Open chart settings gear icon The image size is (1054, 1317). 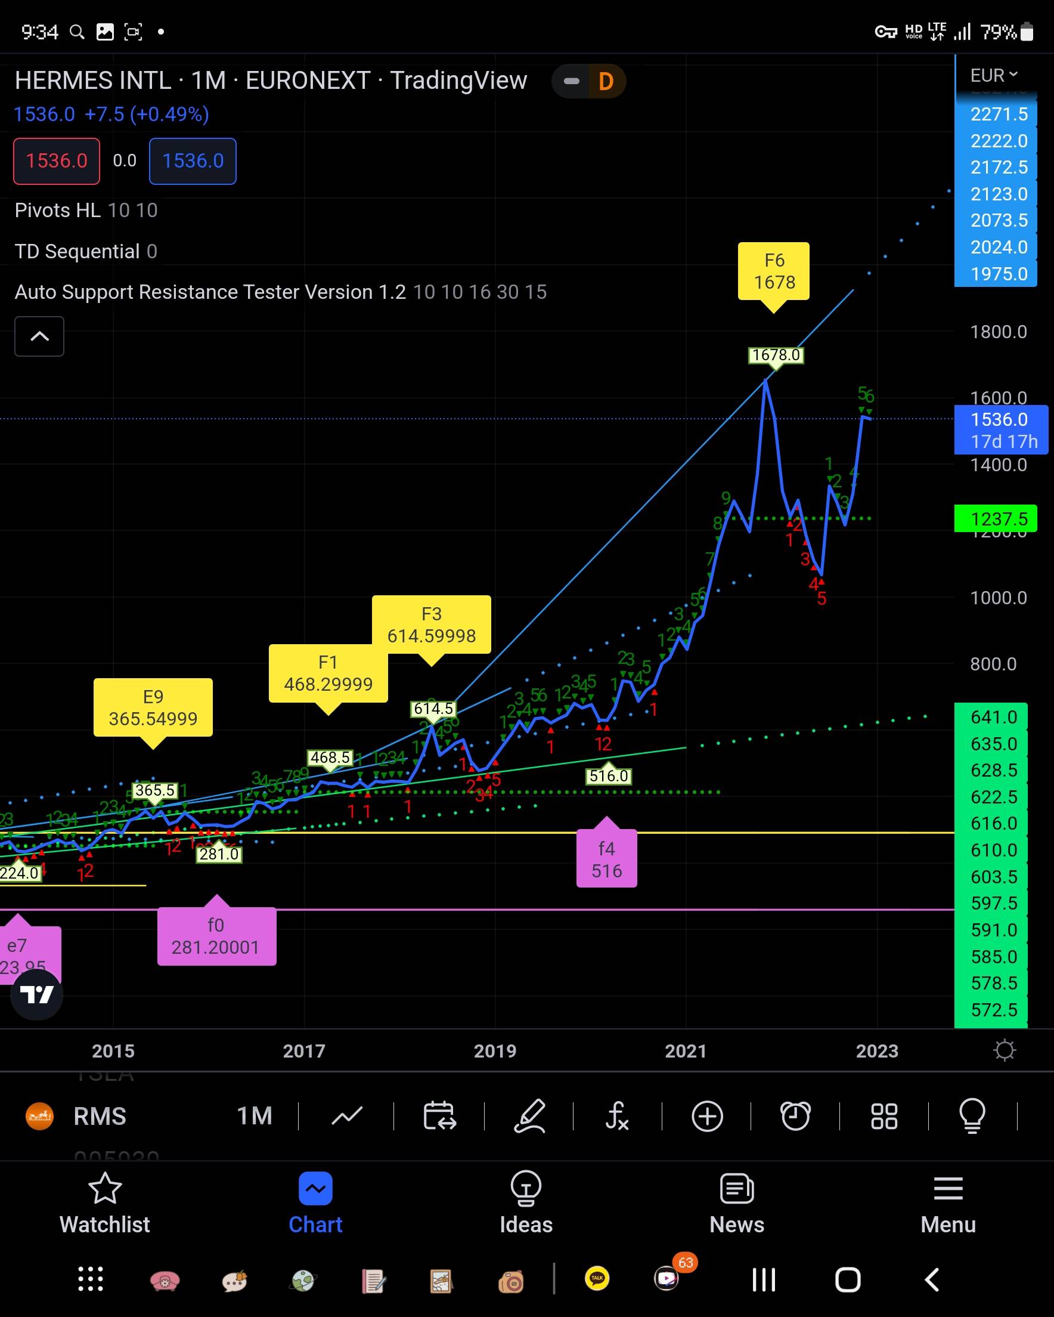pos(1004,1050)
